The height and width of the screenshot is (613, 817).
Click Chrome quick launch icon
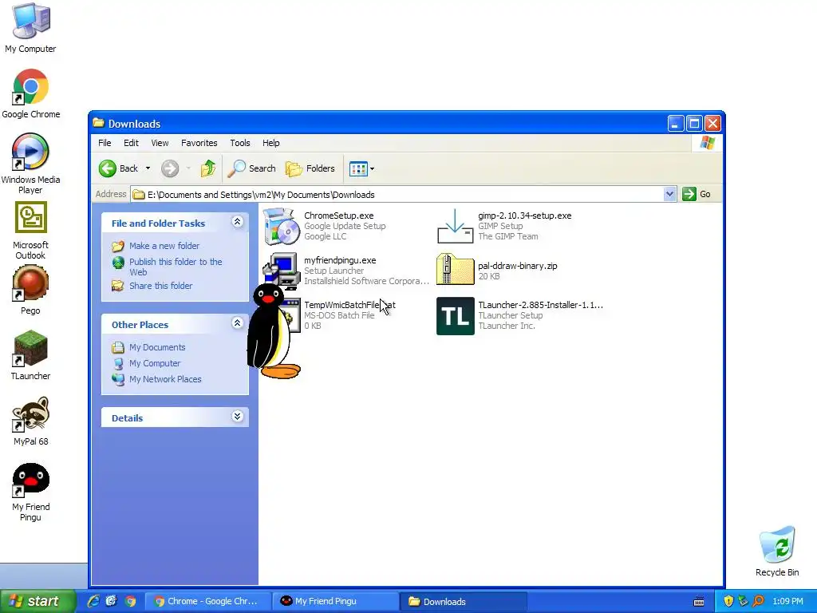tap(130, 601)
